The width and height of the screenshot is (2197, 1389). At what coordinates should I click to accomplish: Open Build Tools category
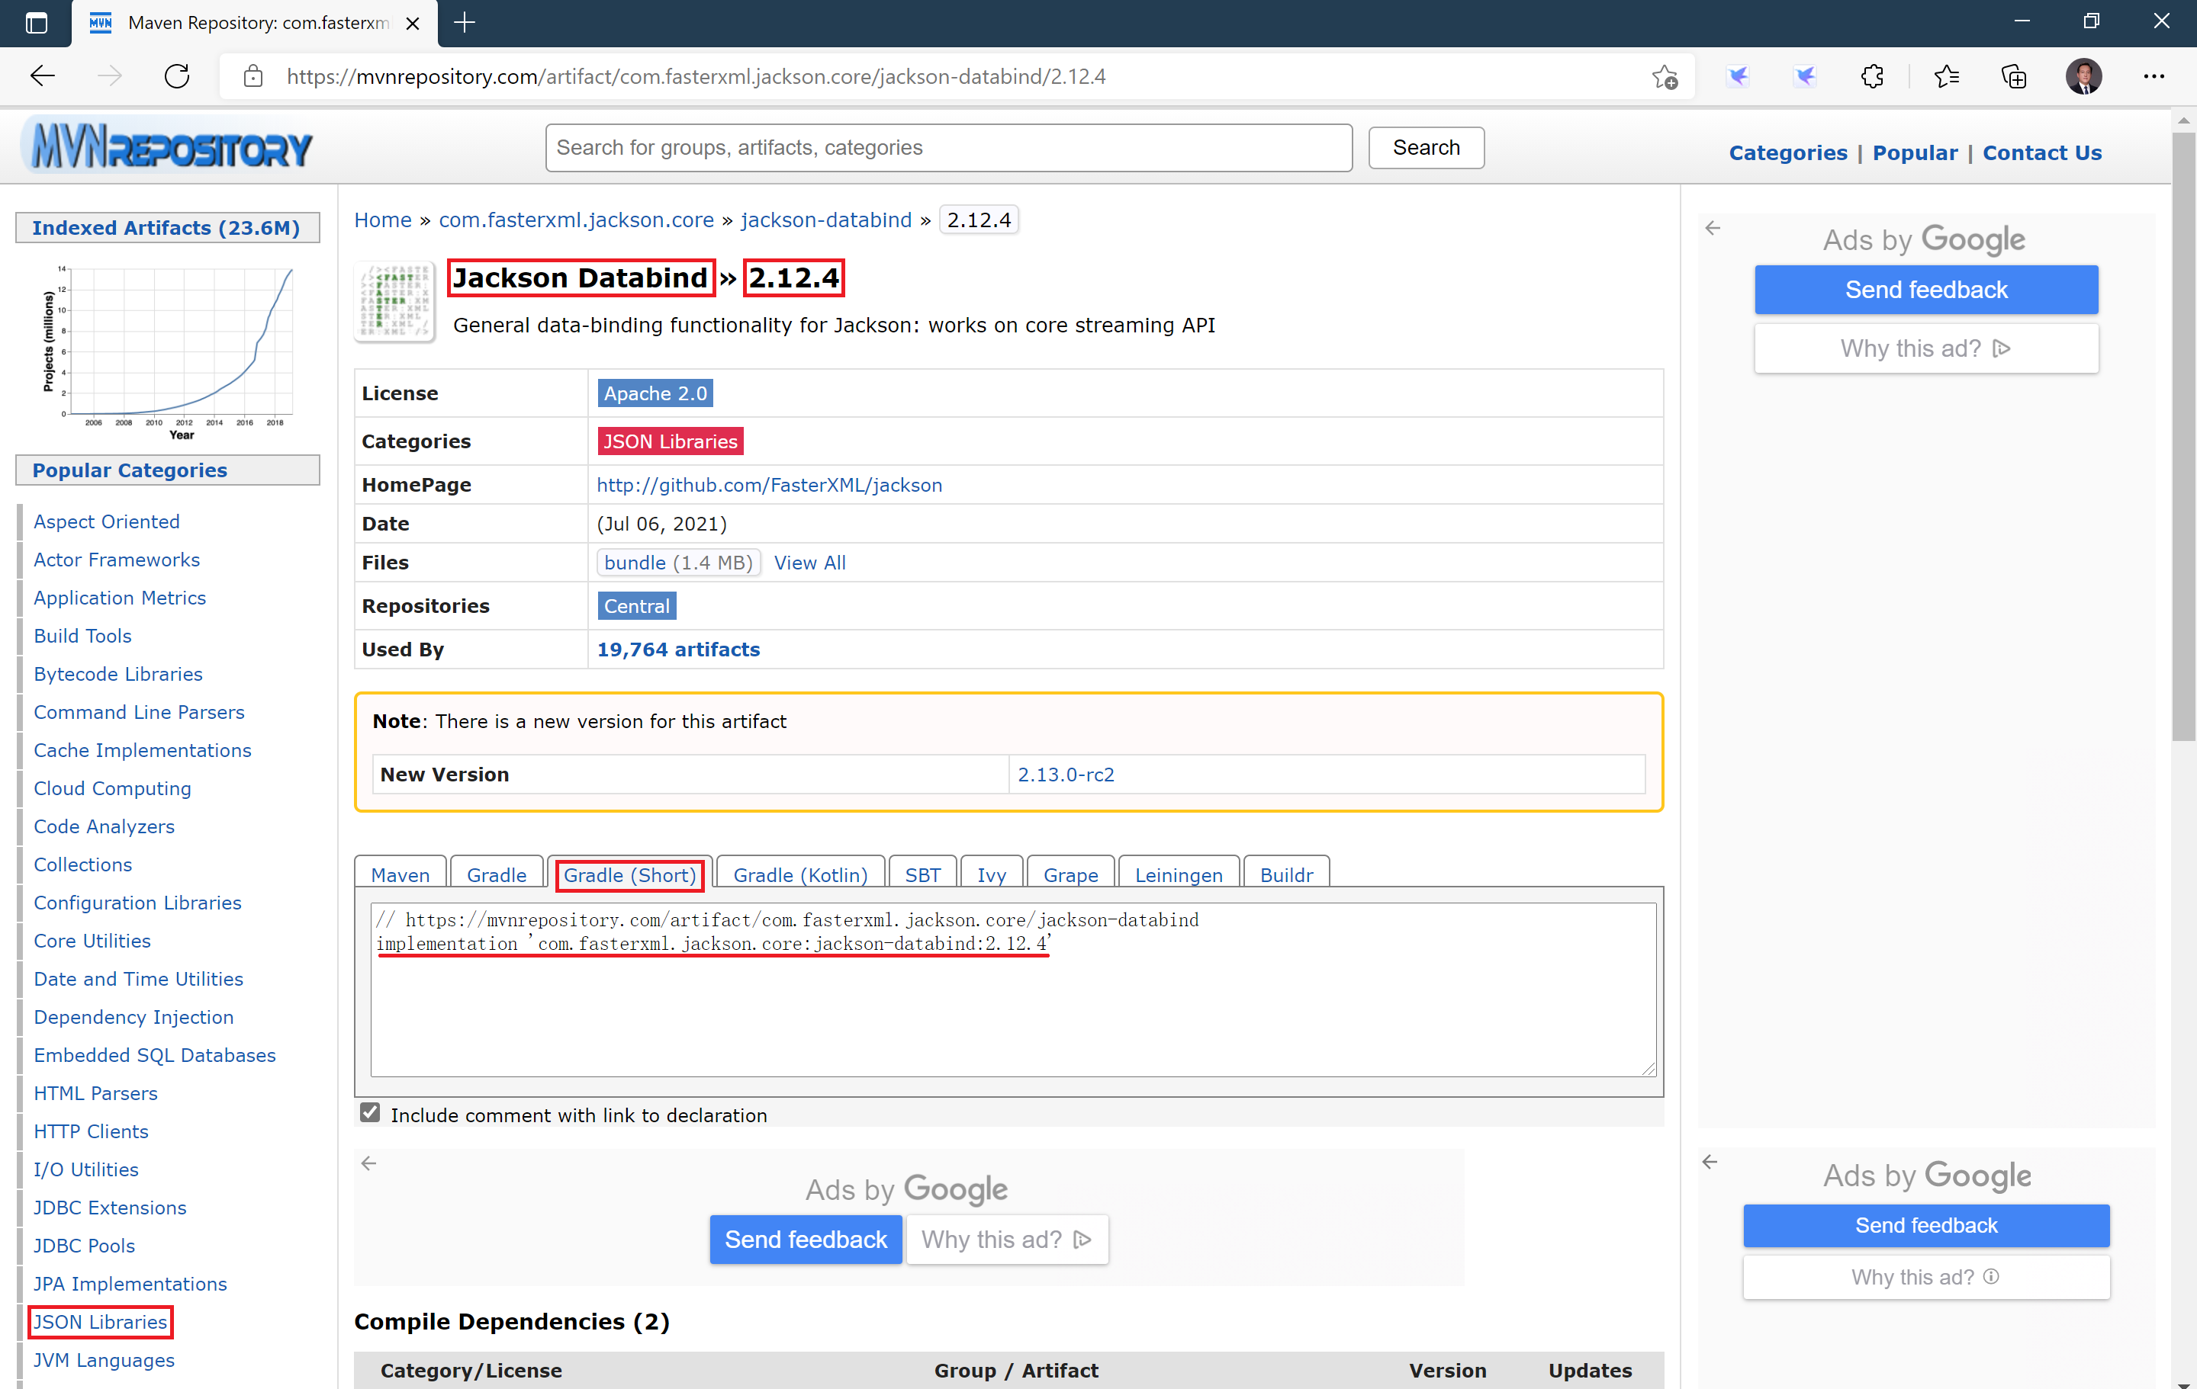(82, 635)
